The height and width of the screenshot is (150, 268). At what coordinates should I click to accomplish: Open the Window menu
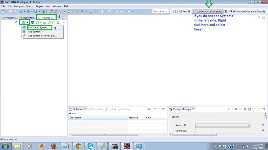point(57,6)
